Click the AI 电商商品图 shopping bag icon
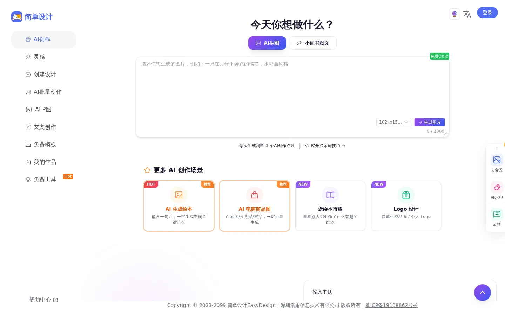The height and width of the screenshot is (315, 505). click(x=255, y=195)
